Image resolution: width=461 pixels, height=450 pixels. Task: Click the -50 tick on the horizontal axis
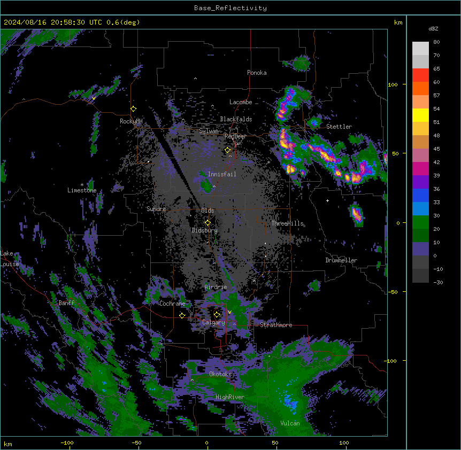pos(136,443)
